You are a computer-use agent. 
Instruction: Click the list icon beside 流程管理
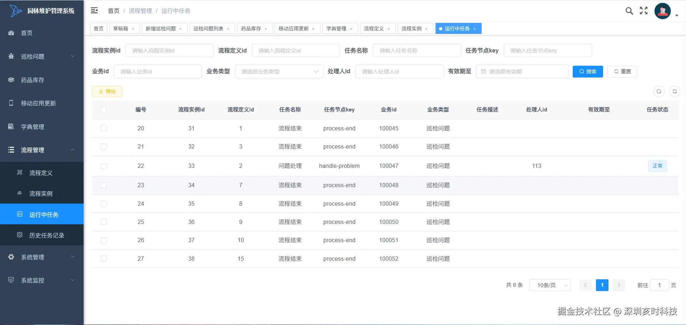[11, 150]
